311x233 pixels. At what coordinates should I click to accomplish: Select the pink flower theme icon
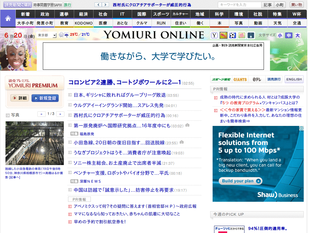tap(241, 35)
